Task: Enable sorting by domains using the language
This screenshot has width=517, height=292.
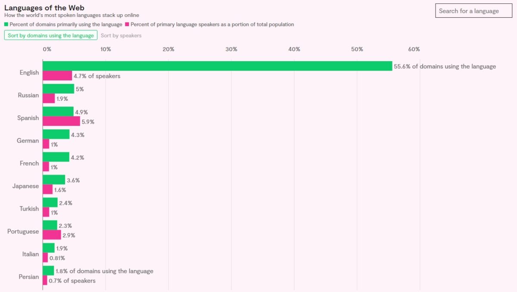Action: click(x=50, y=35)
